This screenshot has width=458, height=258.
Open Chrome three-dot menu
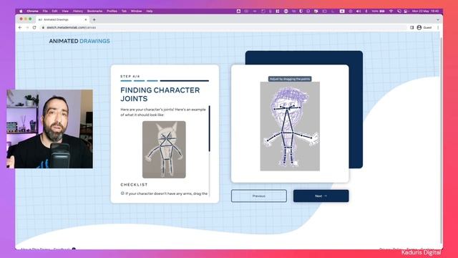[438, 27]
